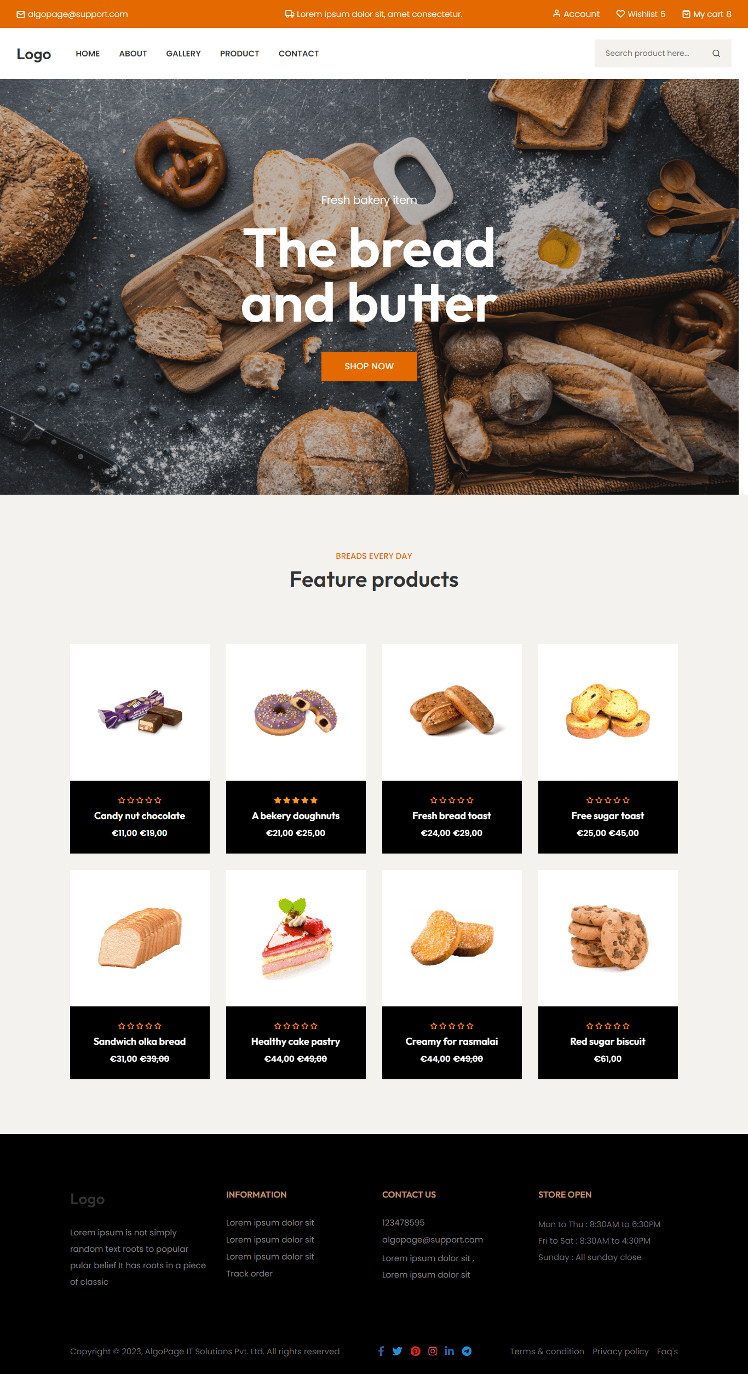Open the Wishlist heart icon
The height and width of the screenshot is (1374, 748).
pyautogui.click(x=620, y=14)
